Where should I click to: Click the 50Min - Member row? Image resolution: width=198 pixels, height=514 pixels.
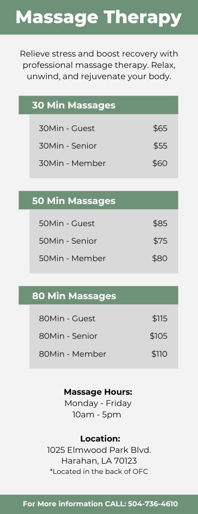(104, 259)
